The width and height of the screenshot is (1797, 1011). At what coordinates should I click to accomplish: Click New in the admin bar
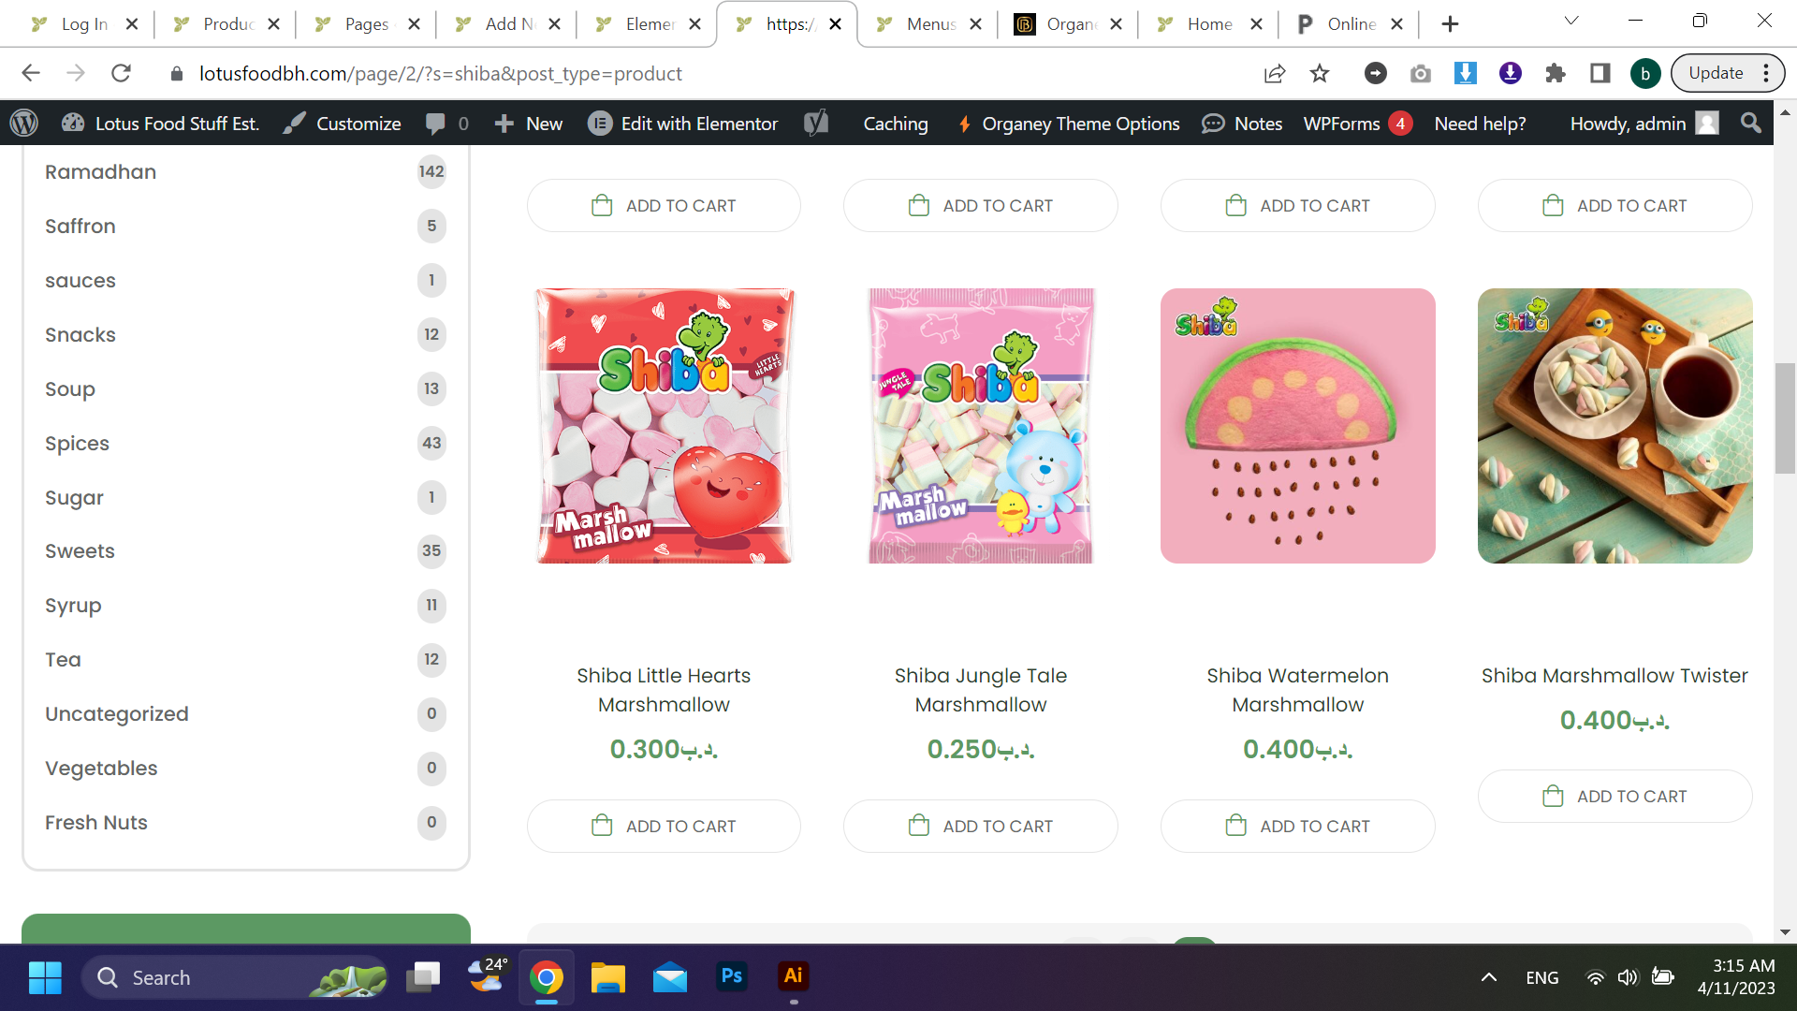coord(529,124)
